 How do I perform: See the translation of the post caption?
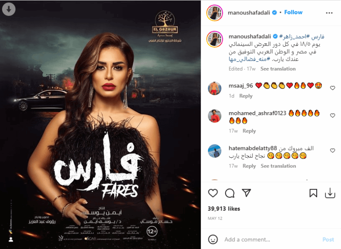(x=278, y=69)
